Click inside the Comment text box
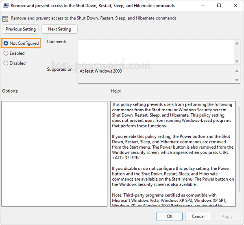 click(155, 52)
